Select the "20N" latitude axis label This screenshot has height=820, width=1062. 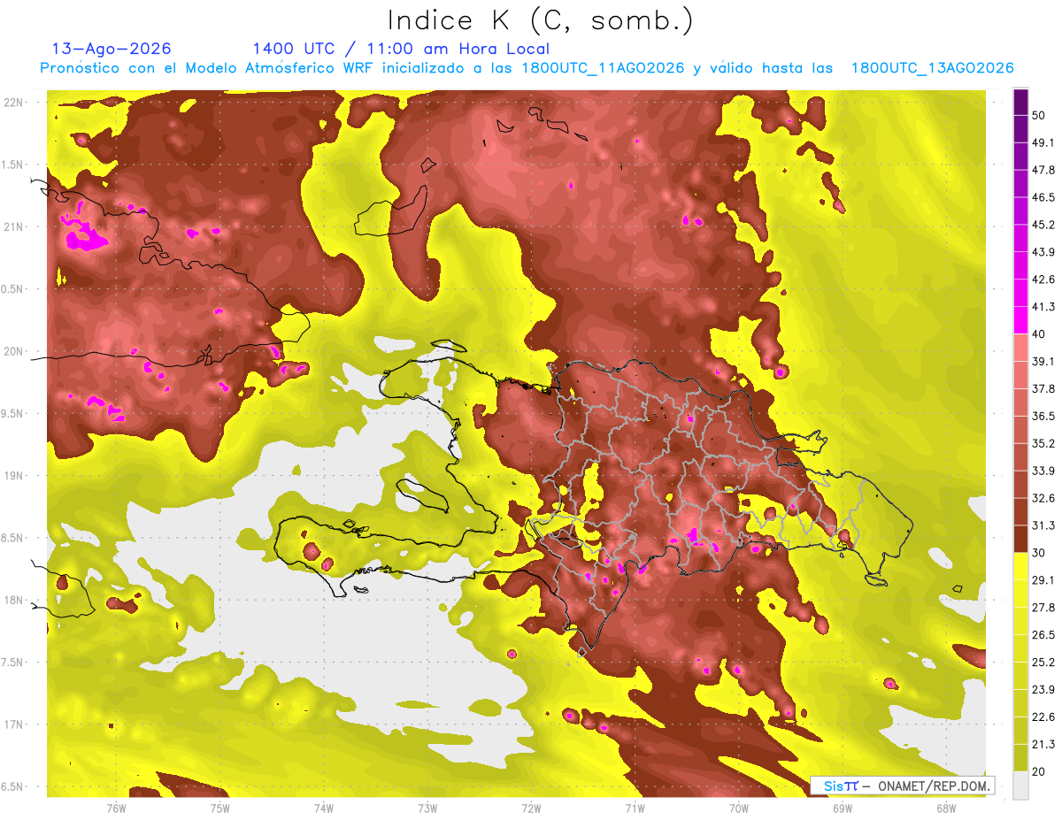14,351
